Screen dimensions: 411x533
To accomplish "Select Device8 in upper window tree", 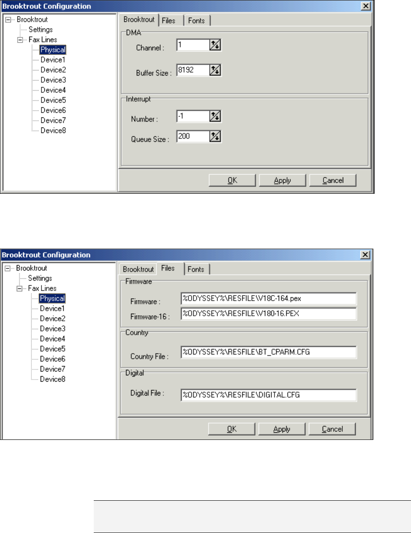I will 53,130.
